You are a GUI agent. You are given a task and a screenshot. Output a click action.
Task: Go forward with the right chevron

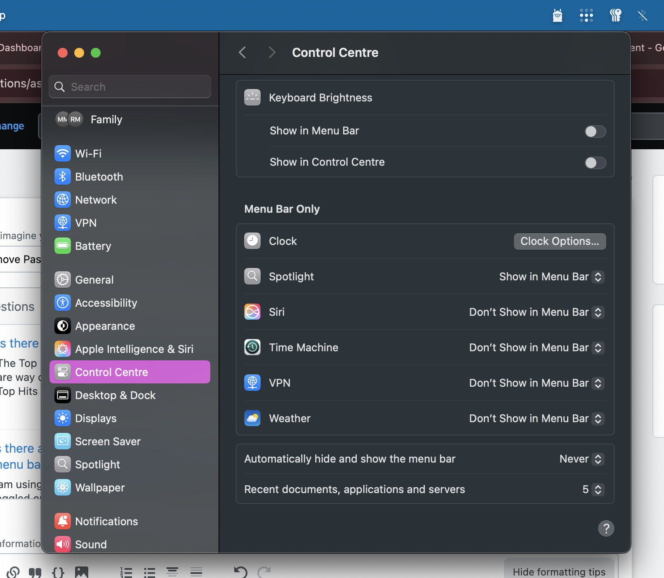pyautogui.click(x=271, y=52)
